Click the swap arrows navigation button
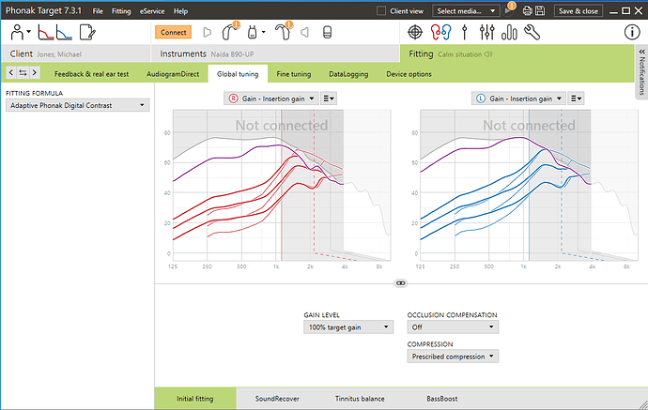The image size is (648, 410). [23, 73]
